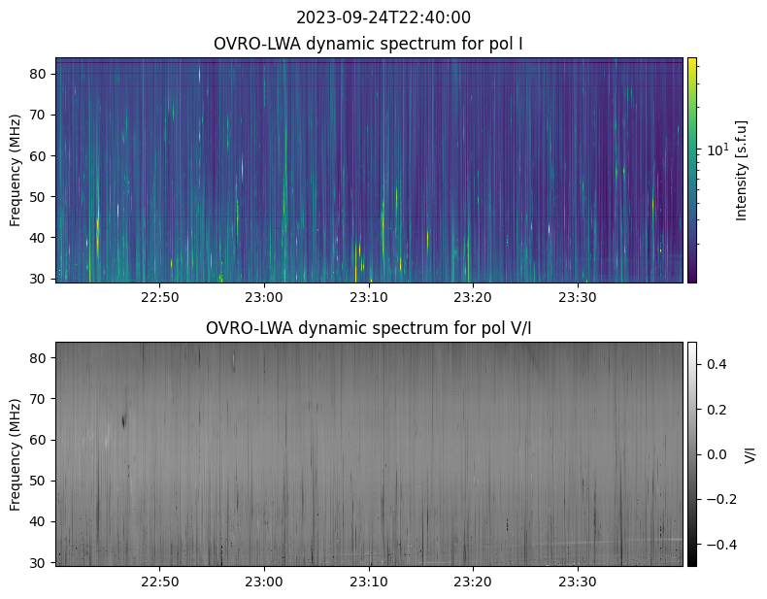Select the pol V/I dynamic spectrum title
767x599 pixels.
(x=368, y=328)
